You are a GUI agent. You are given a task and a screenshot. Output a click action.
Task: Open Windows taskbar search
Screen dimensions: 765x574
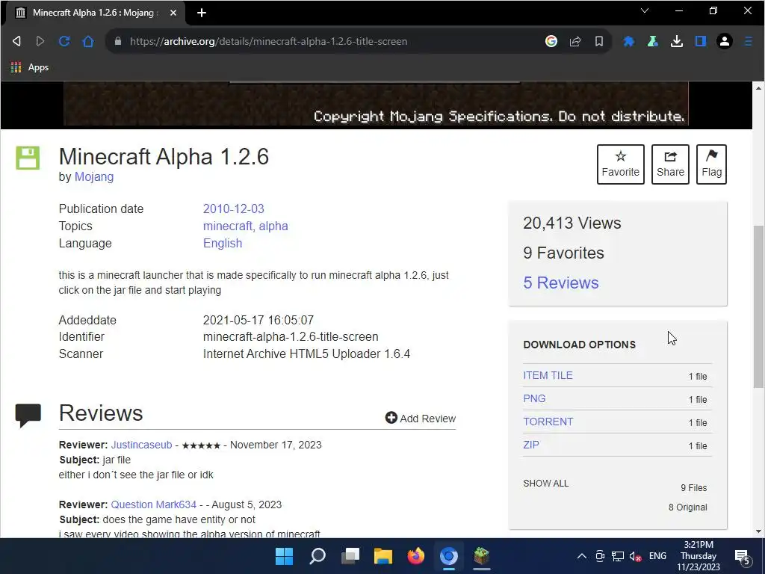(317, 556)
